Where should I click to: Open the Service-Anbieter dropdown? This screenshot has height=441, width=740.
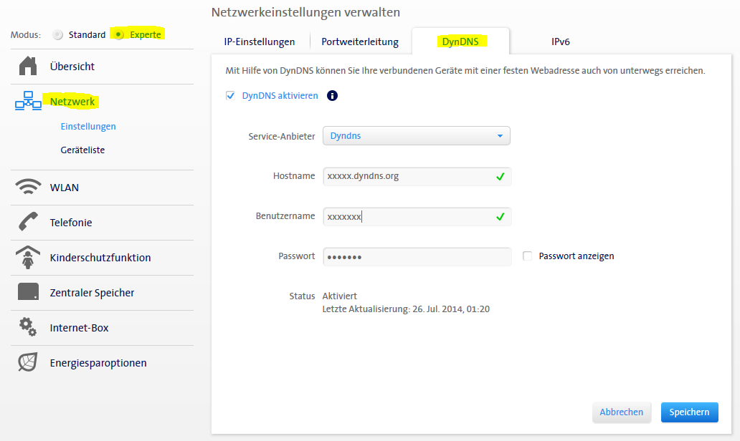(416, 135)
